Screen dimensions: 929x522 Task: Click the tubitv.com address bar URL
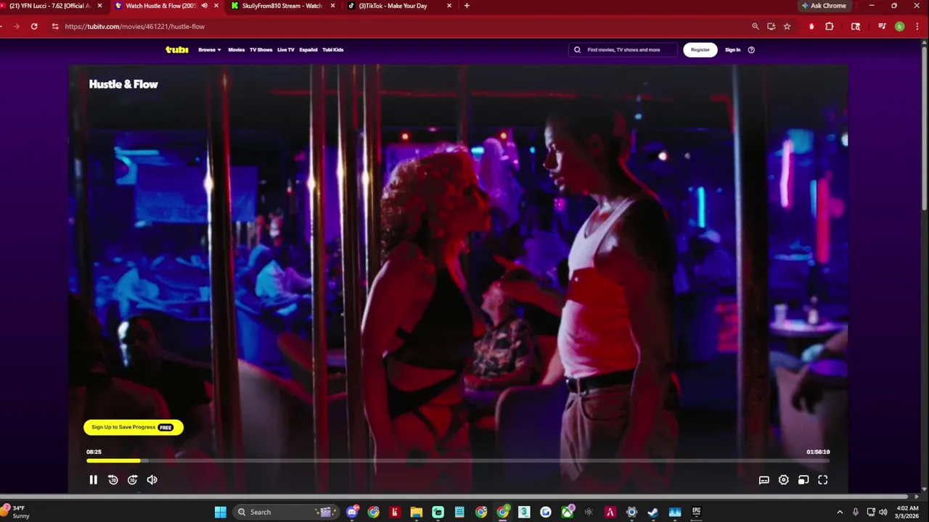[x=135, y=26]
